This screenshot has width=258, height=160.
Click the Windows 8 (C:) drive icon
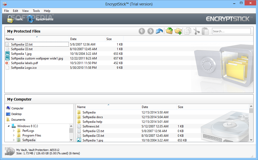[x=14, y=126]
